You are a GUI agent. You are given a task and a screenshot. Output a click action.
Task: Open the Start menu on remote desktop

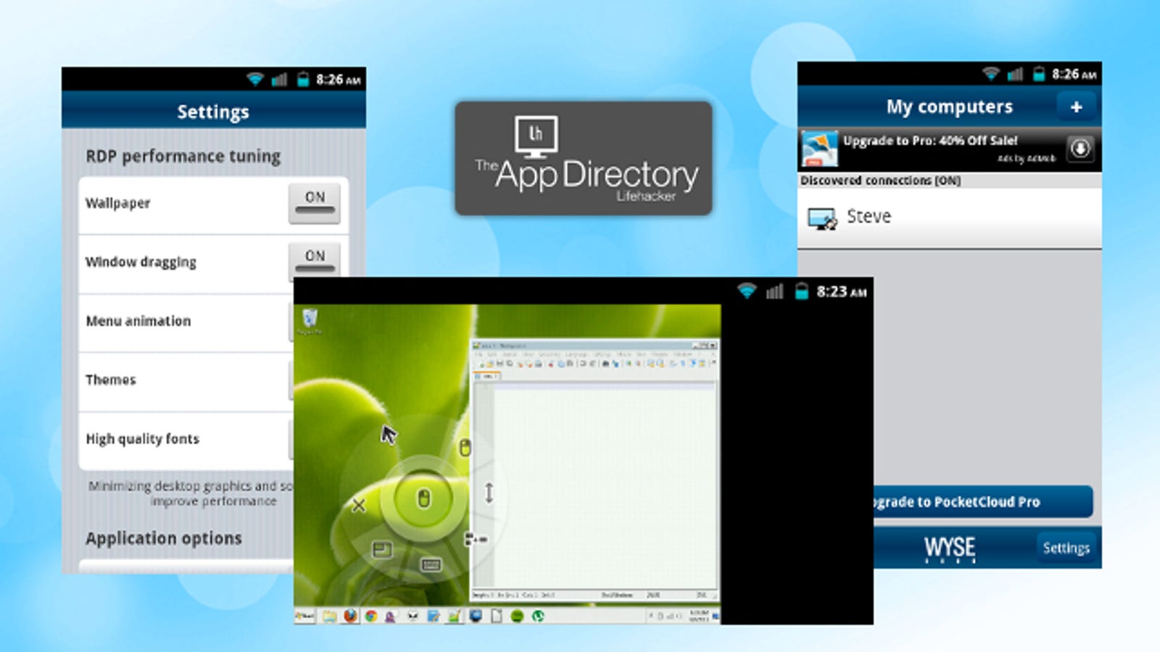click(x=305, y=617)
